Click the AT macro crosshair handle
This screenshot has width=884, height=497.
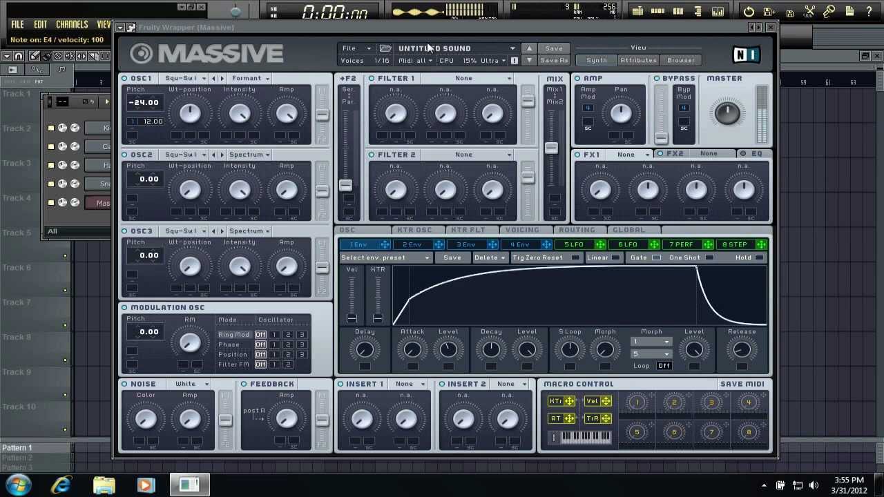(x=569, y=418)
